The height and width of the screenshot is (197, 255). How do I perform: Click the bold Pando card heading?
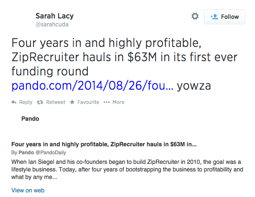click(x=30, y=119)
